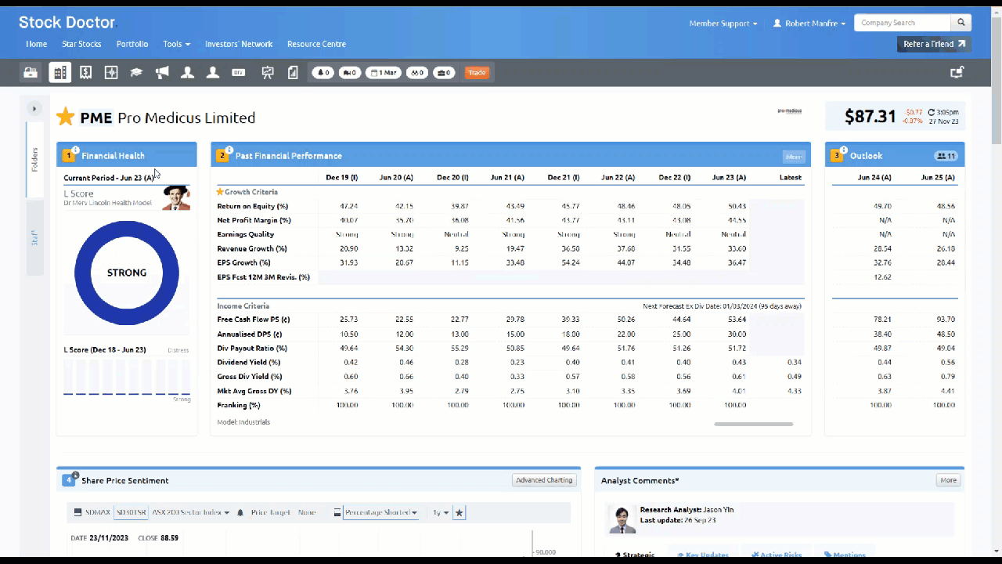Toggle the SDMAX chart overlay

tap(93, 512)
